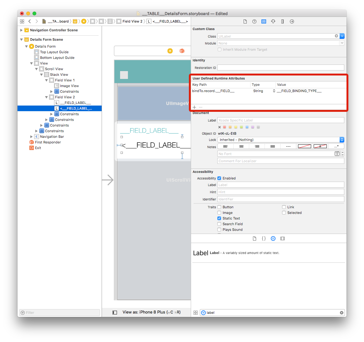
Task: Select Exit in outline
Action: [x=35, y=148]
